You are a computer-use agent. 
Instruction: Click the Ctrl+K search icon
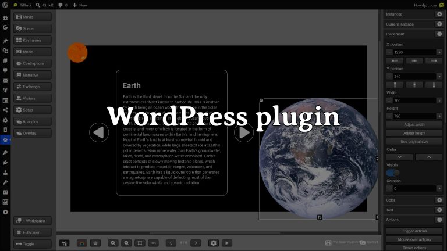[38, 5]
